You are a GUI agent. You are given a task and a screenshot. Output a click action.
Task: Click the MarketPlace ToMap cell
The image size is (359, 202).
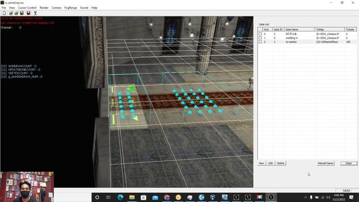pos(327,42)
